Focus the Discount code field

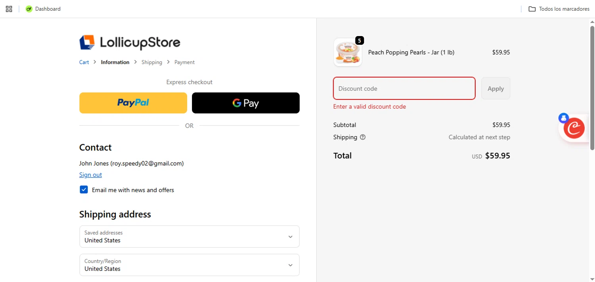404,88
